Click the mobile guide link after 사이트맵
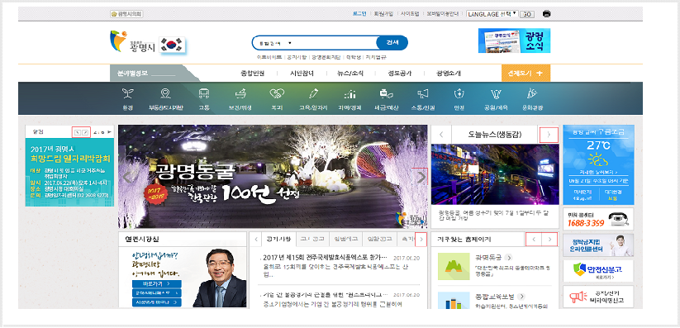 (x=443, y=14)
